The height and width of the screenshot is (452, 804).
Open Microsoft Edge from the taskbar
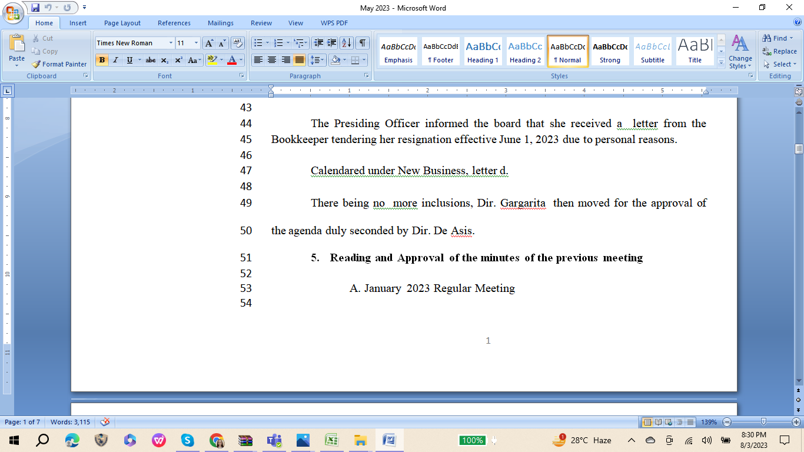pos(72,440)
